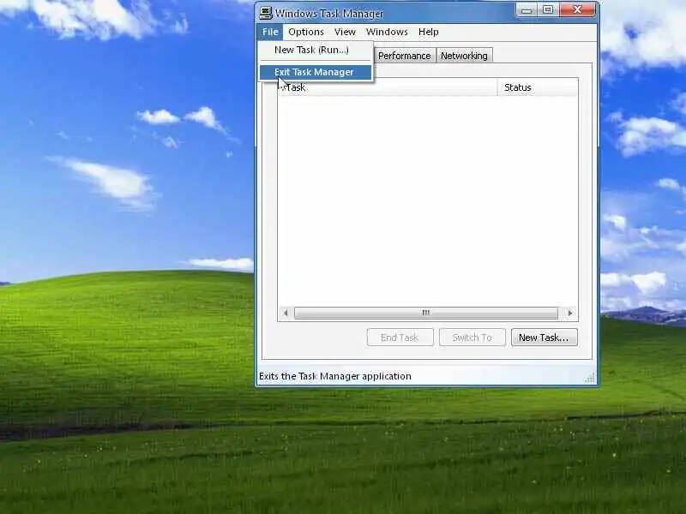Open the Options menu
This screenshot has width=686, height=514.
306,32
